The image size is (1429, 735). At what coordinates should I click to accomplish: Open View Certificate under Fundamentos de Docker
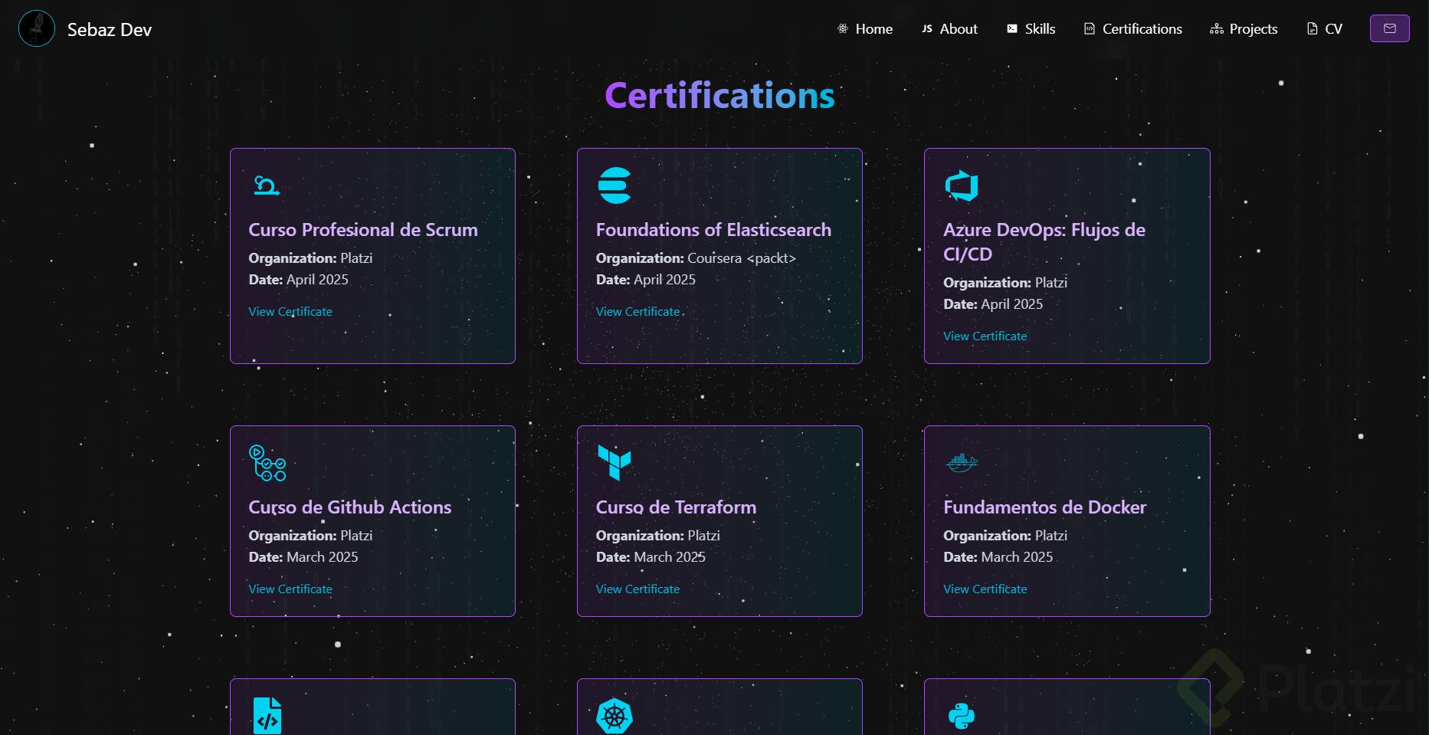[x=985, y=589]
